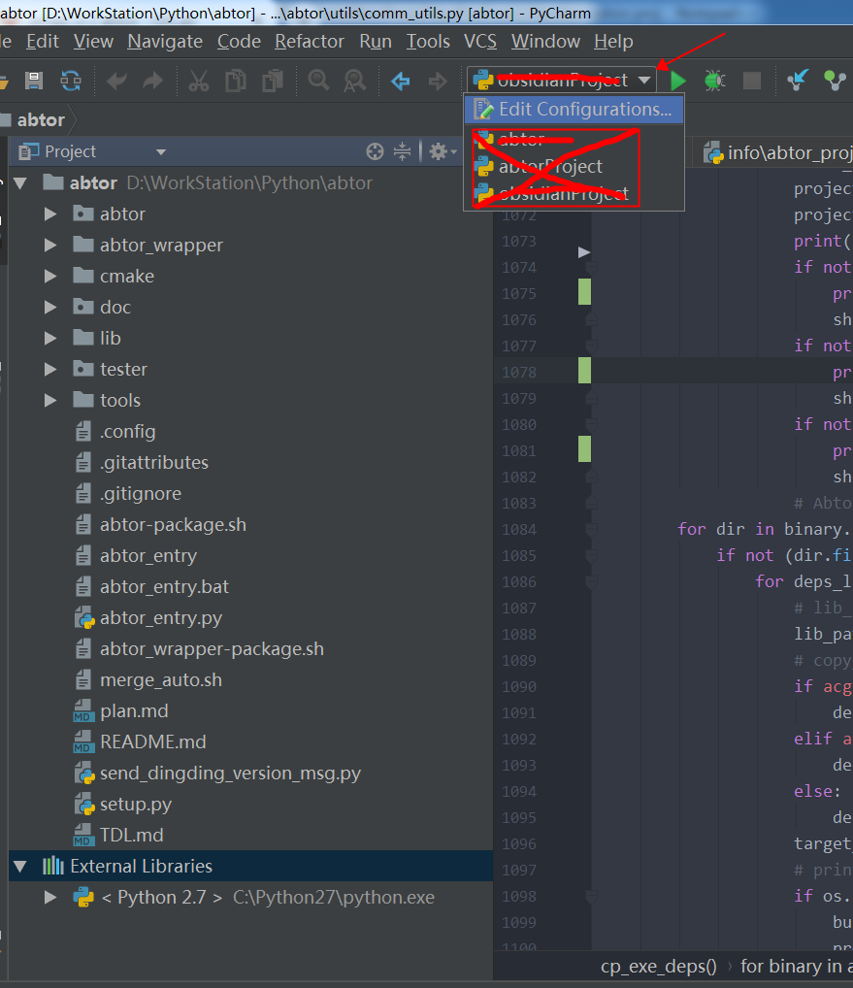The height and width of the screenshot is (988, 853).
Task: Click the Collapse All icon in Project panel
Action: [x=402, y=151]
